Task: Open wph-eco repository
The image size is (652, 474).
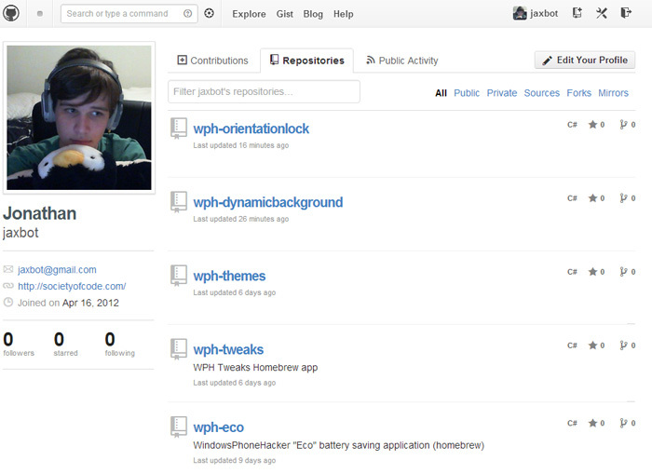Action: [x=219, y=427]
